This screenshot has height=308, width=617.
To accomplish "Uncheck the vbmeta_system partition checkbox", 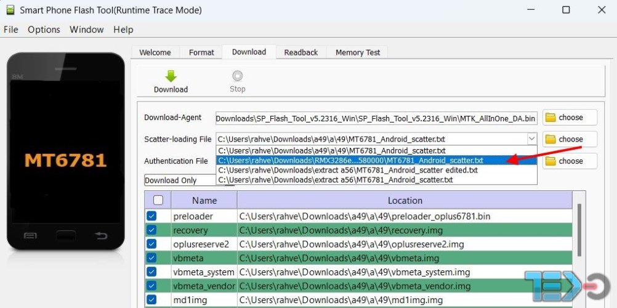I will [x=151, y=272].
